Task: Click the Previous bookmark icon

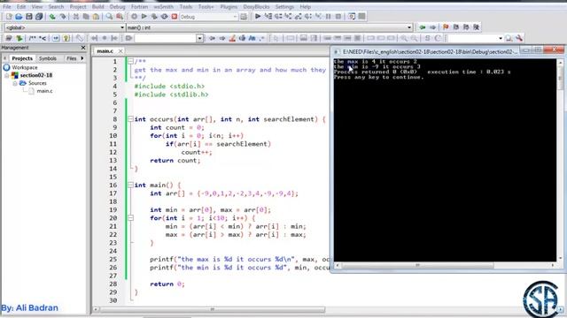Action: [456, 27]
